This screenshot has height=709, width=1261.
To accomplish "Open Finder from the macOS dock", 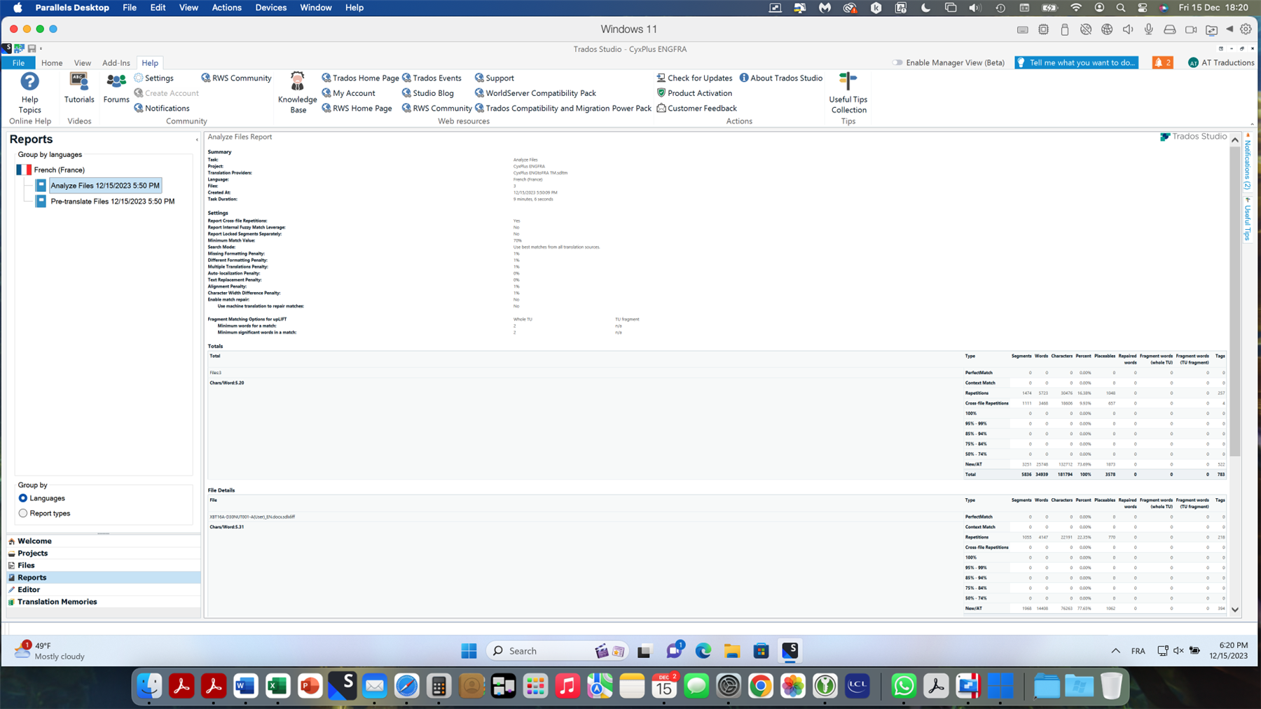I will point(149,686).
